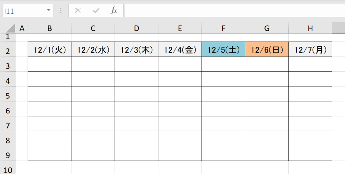This screenshot has height=174, width=345.
Task: Select the 12/1(火) header cell
Action: [50, 50]
